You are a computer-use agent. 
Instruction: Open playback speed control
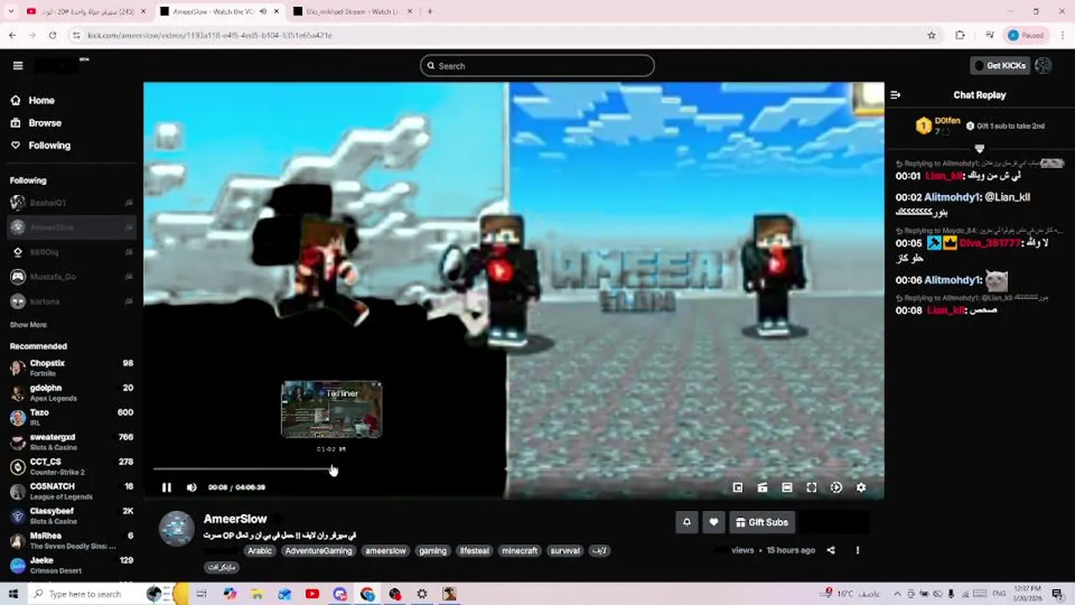(836, 487)
